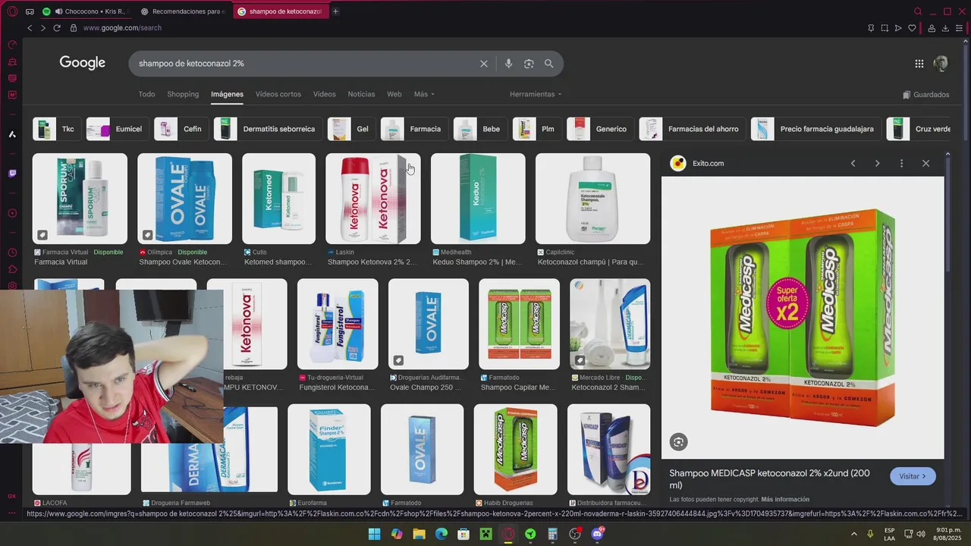
Task: Show previous image in preview panel
Action: point(853,163)
